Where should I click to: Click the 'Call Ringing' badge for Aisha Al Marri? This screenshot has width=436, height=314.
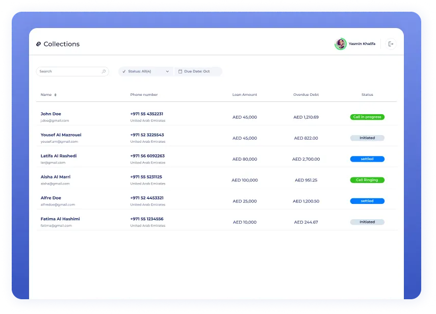pyautogui.click(x=367, y=180)
